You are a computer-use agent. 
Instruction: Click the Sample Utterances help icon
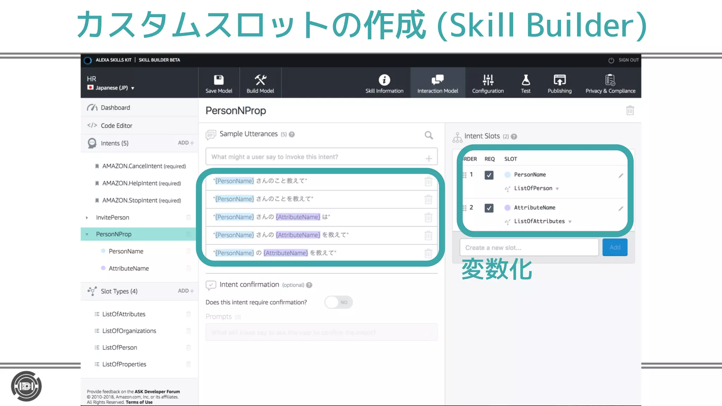click(292, 134)
